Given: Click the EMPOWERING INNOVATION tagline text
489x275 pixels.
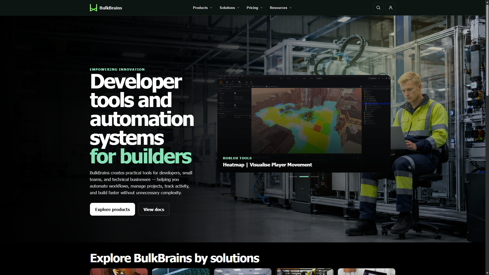Looking at the screenshot, I should pos(117,69).
